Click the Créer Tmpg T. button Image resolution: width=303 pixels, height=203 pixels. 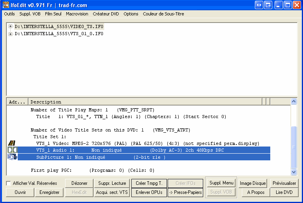149,183
